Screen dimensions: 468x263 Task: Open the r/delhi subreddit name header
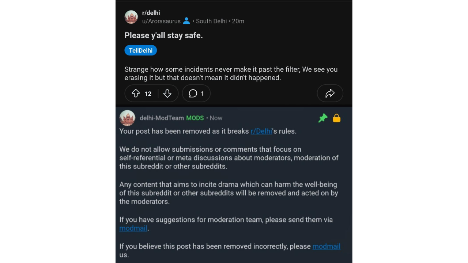click(x=151, y=13)
